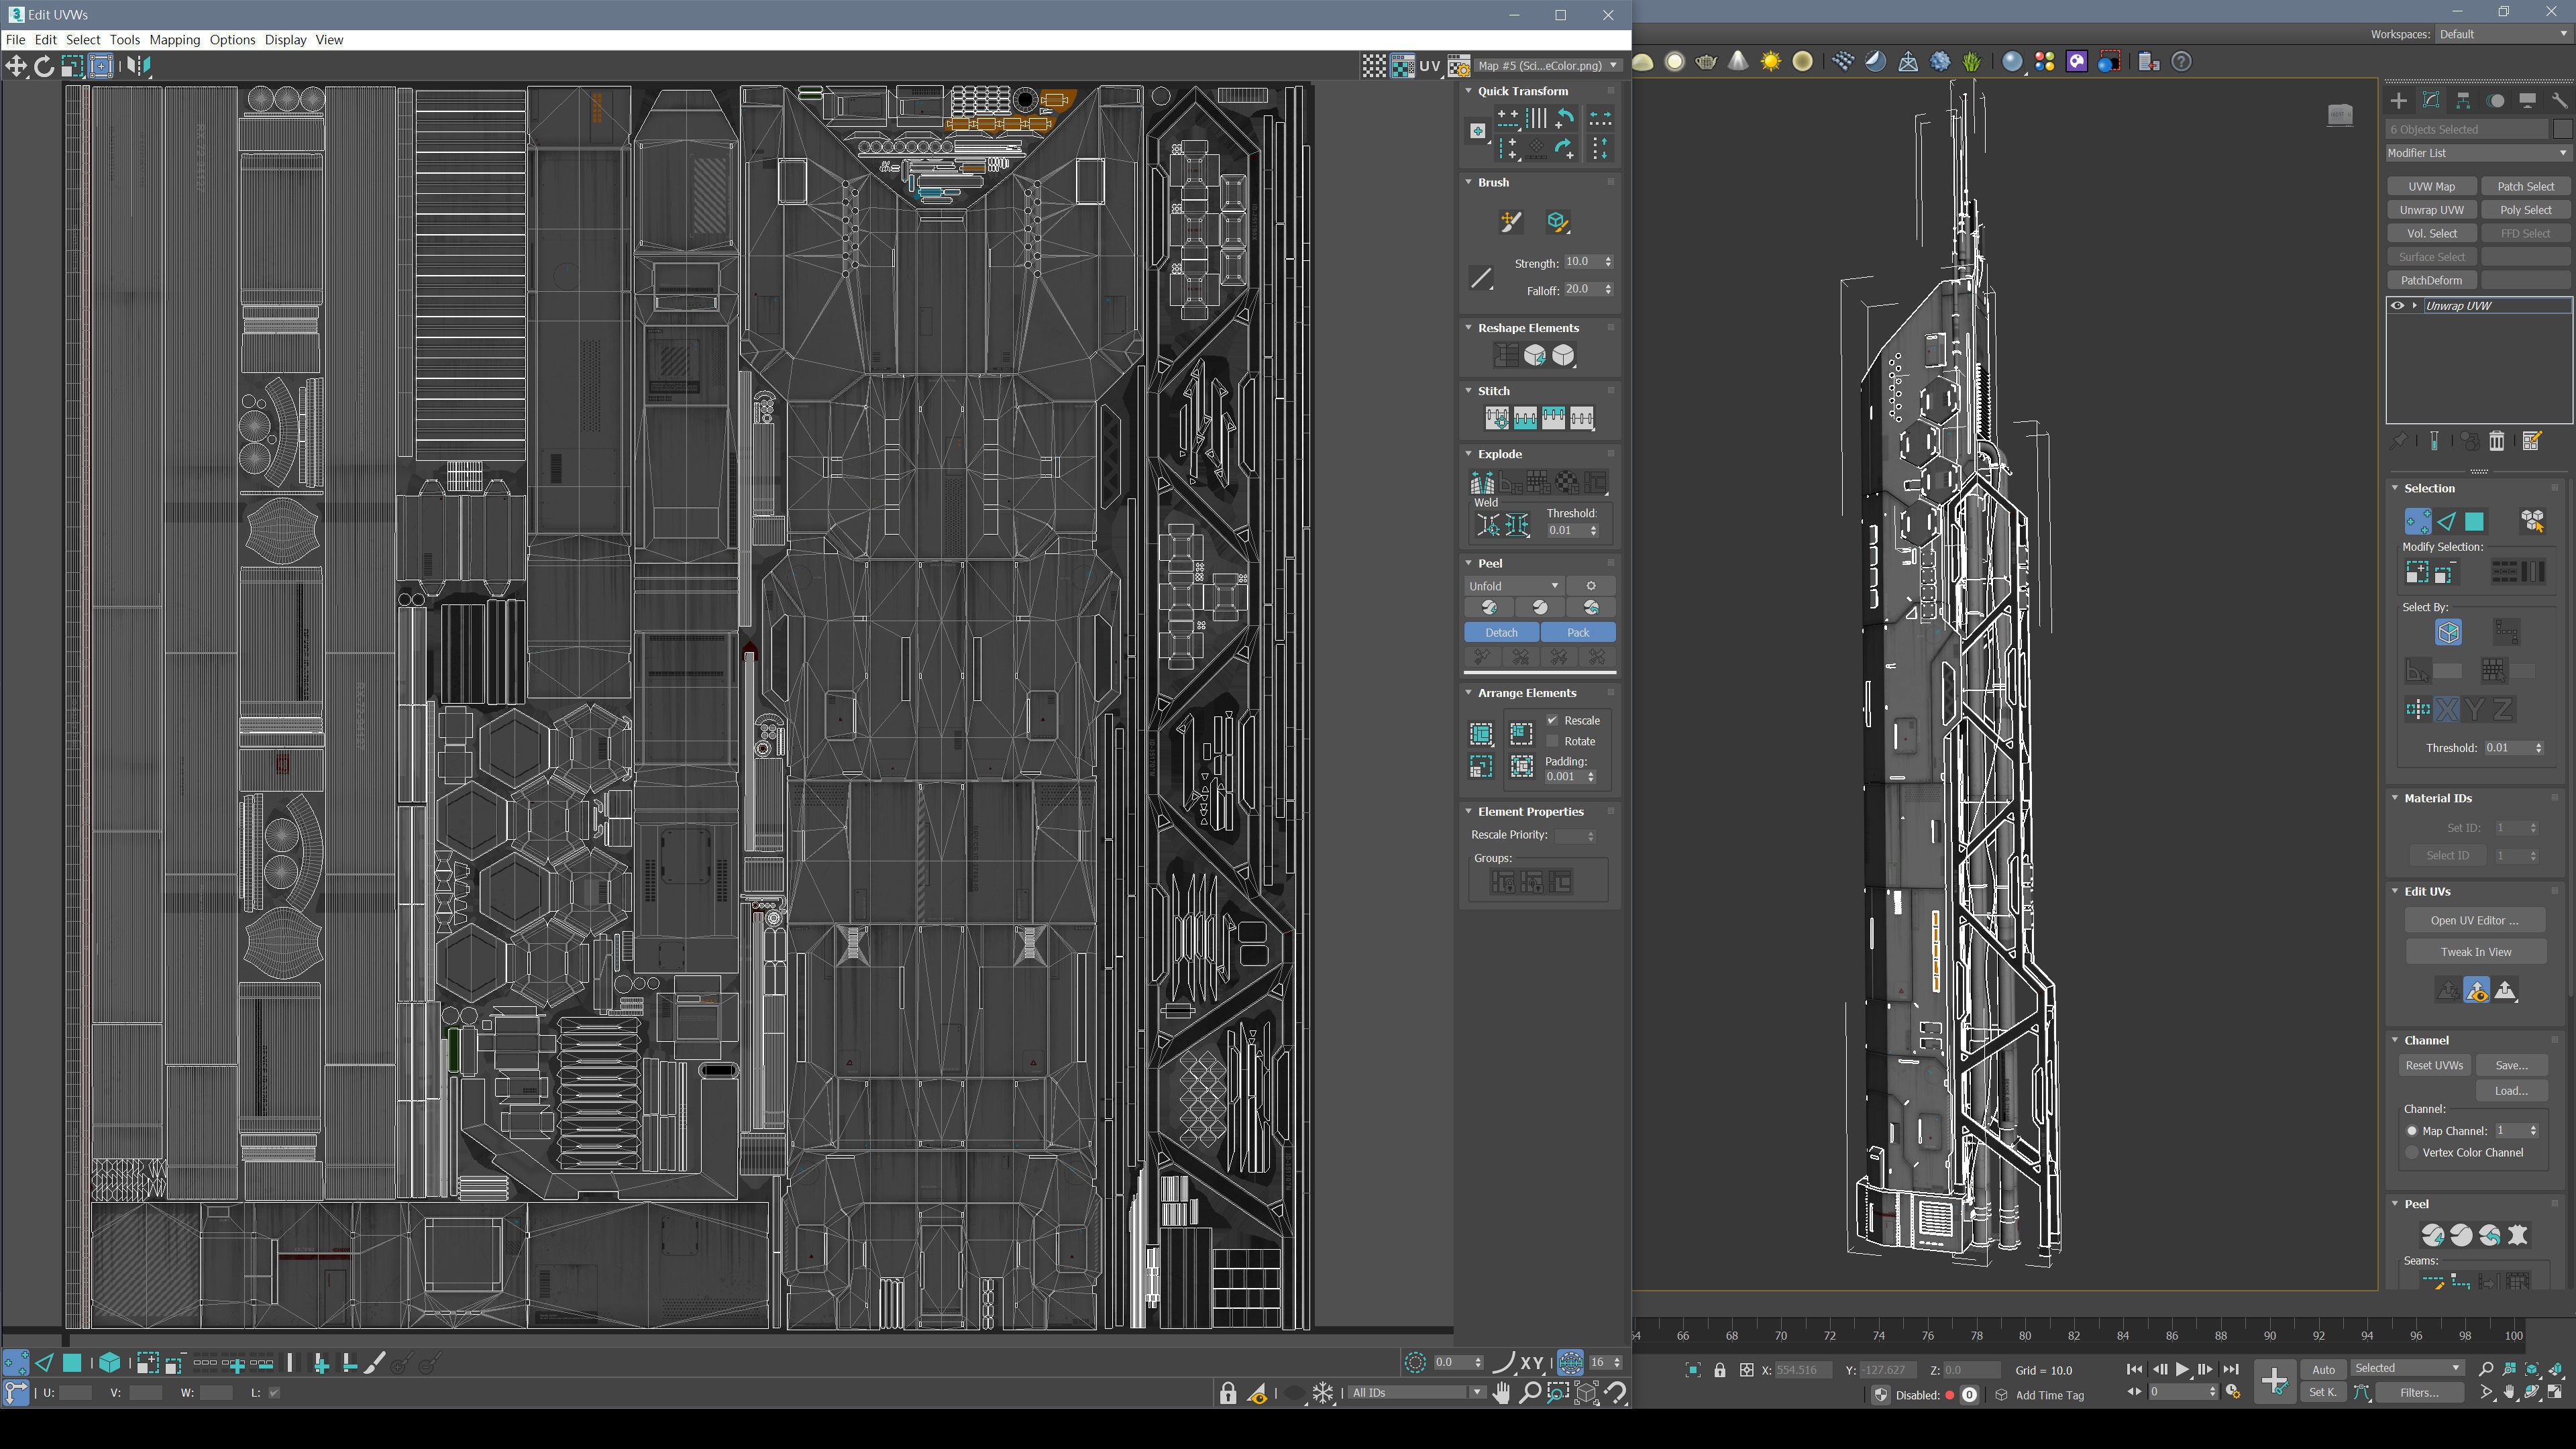Open the Utilities wrench tab in command panel

click(2559, 100)
